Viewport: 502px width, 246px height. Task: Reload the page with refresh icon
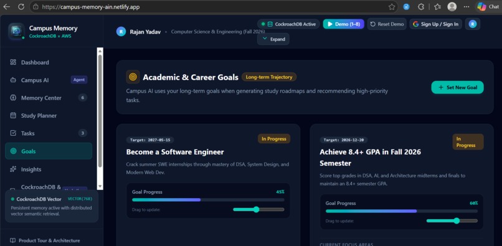21,7
